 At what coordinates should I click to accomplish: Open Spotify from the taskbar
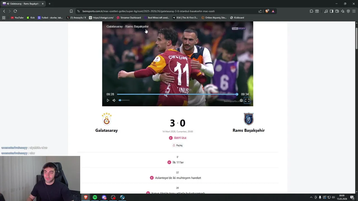pyautogui.click(x=95, y=197)
